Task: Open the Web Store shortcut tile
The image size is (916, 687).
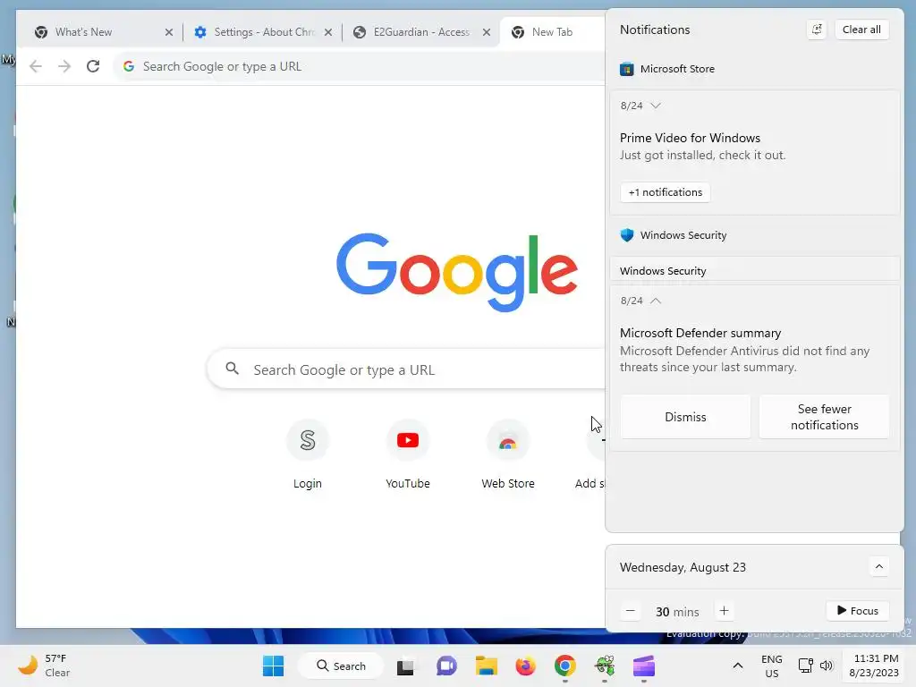Action: coord(508,455)
